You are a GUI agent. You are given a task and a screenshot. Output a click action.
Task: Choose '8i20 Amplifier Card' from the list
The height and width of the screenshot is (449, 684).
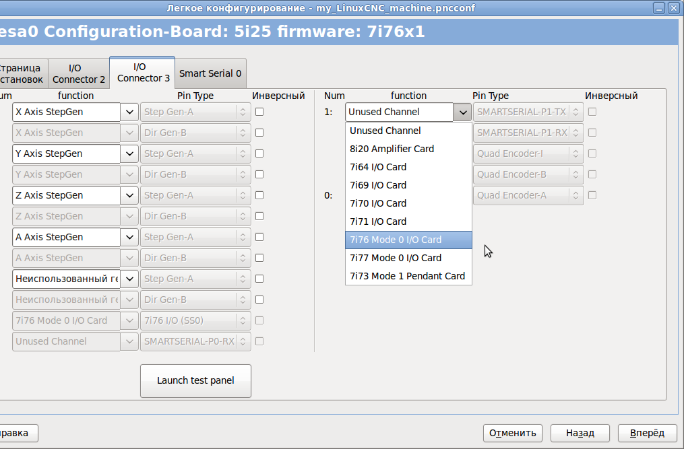pyautogui.click(x=408, y=149)
